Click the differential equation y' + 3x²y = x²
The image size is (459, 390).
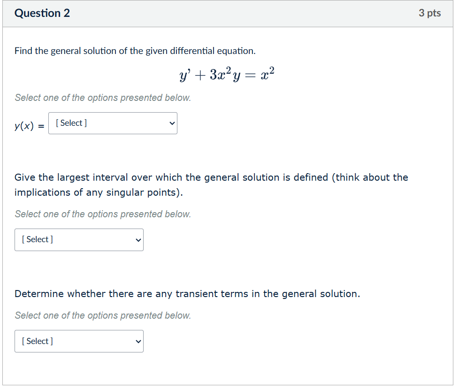(226, 74)
